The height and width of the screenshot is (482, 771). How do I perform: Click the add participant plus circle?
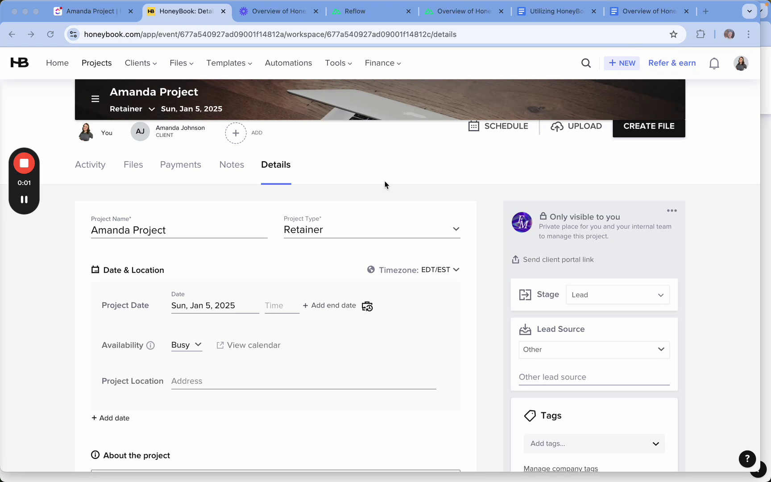236,133
